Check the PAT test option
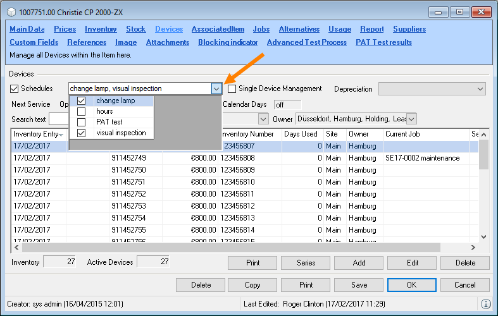 click(81, 122)
